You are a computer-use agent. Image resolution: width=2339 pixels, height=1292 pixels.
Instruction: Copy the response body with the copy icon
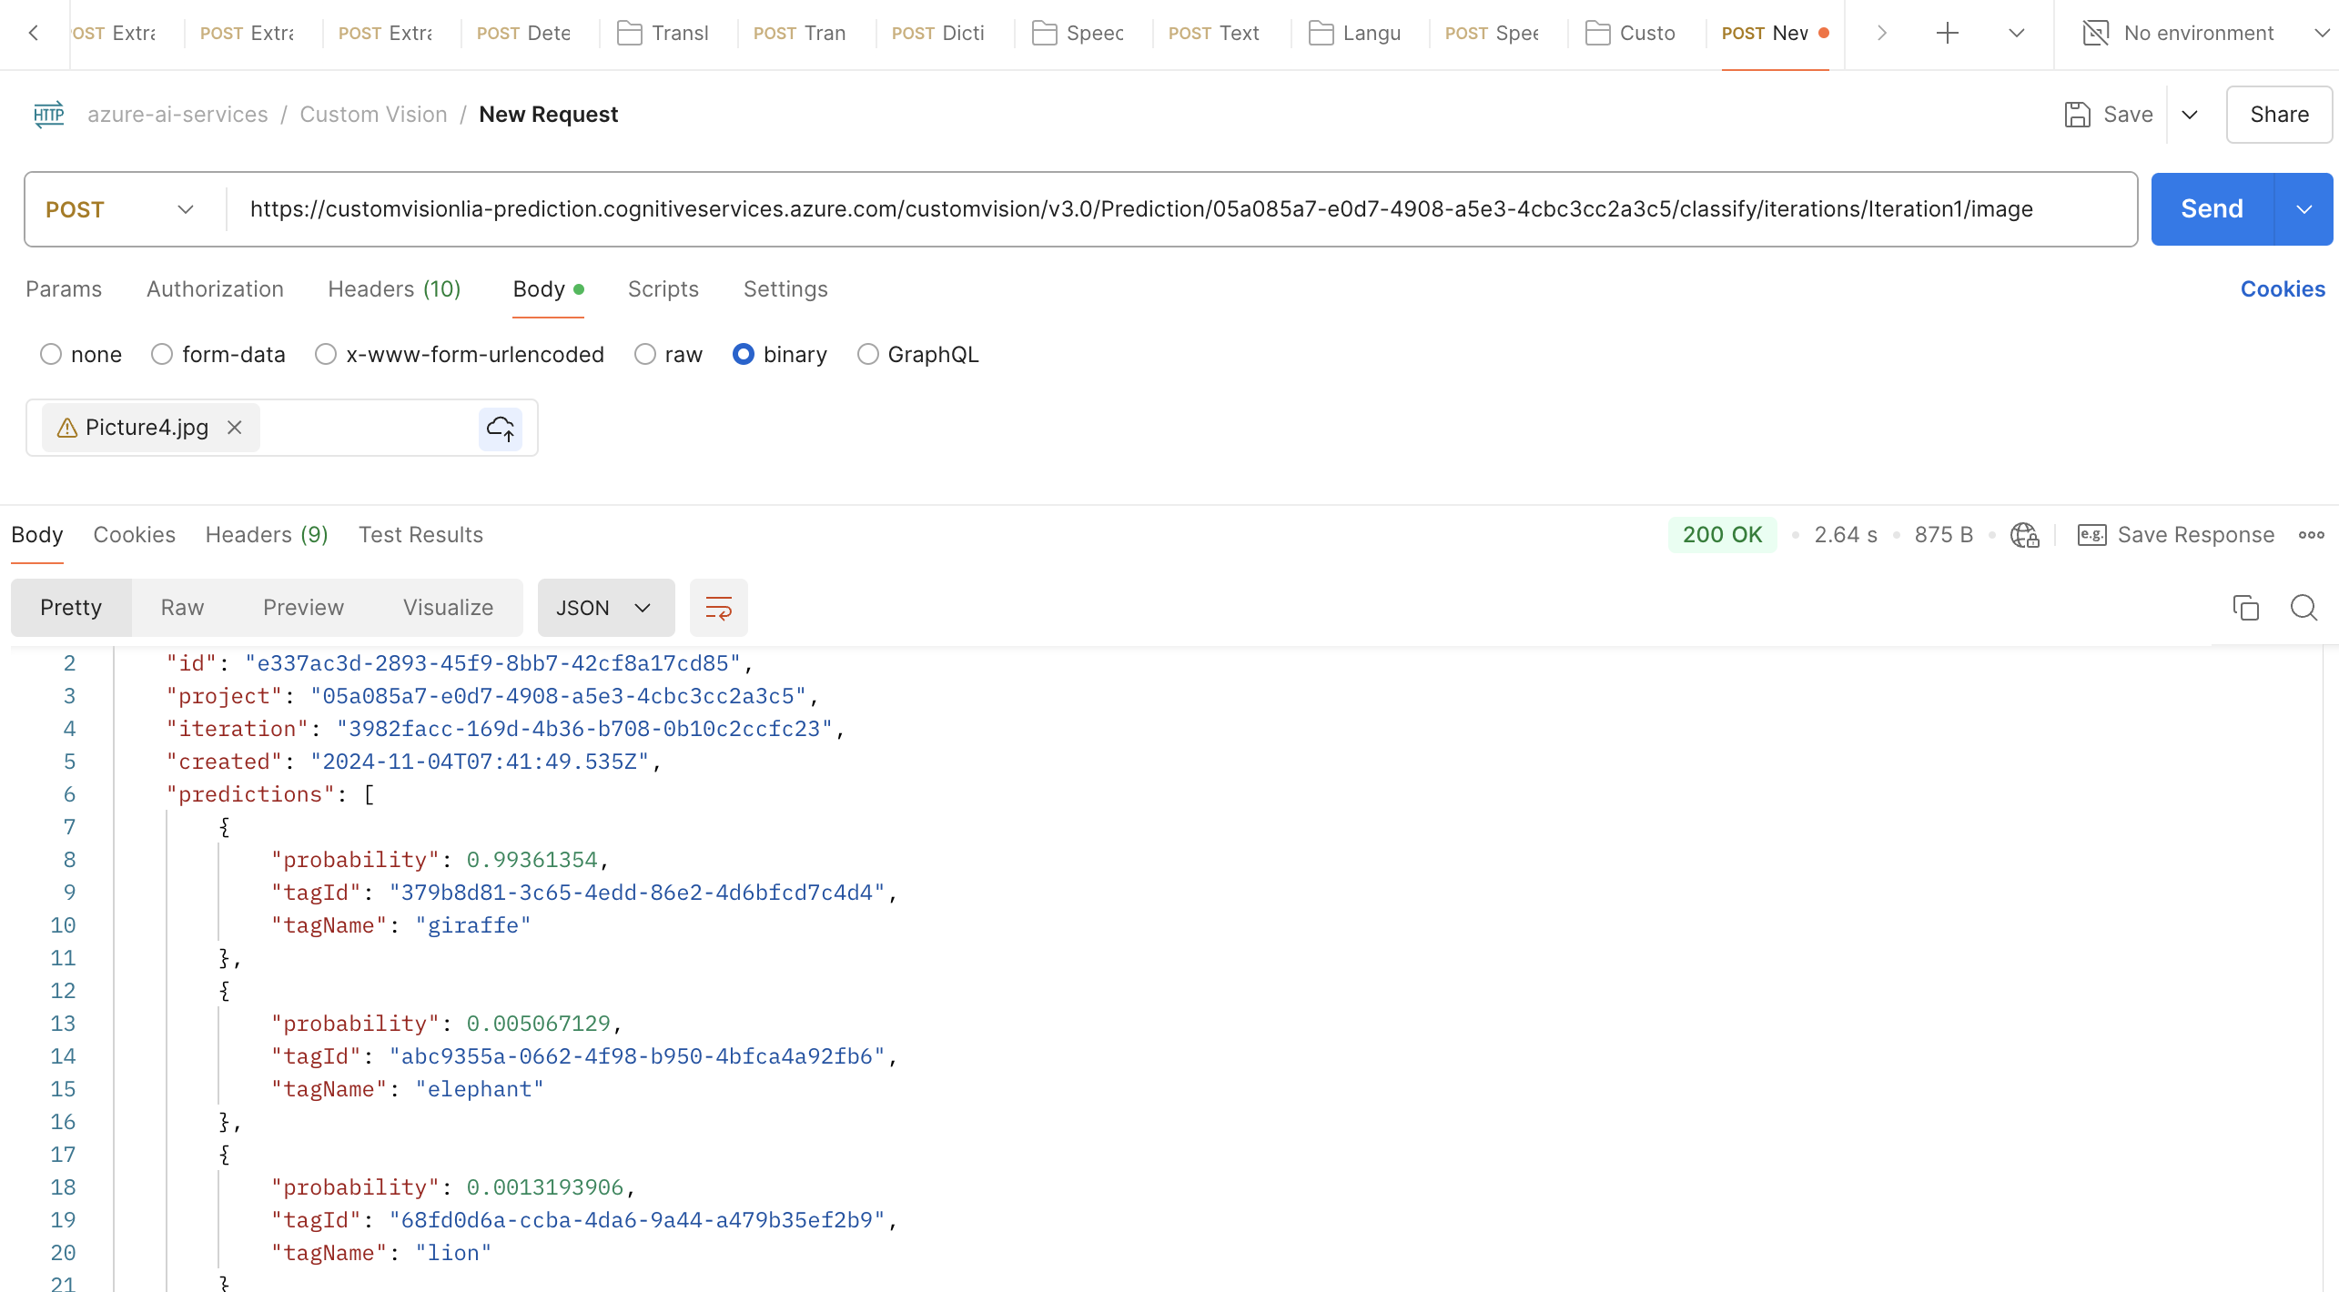point(2245,608)
